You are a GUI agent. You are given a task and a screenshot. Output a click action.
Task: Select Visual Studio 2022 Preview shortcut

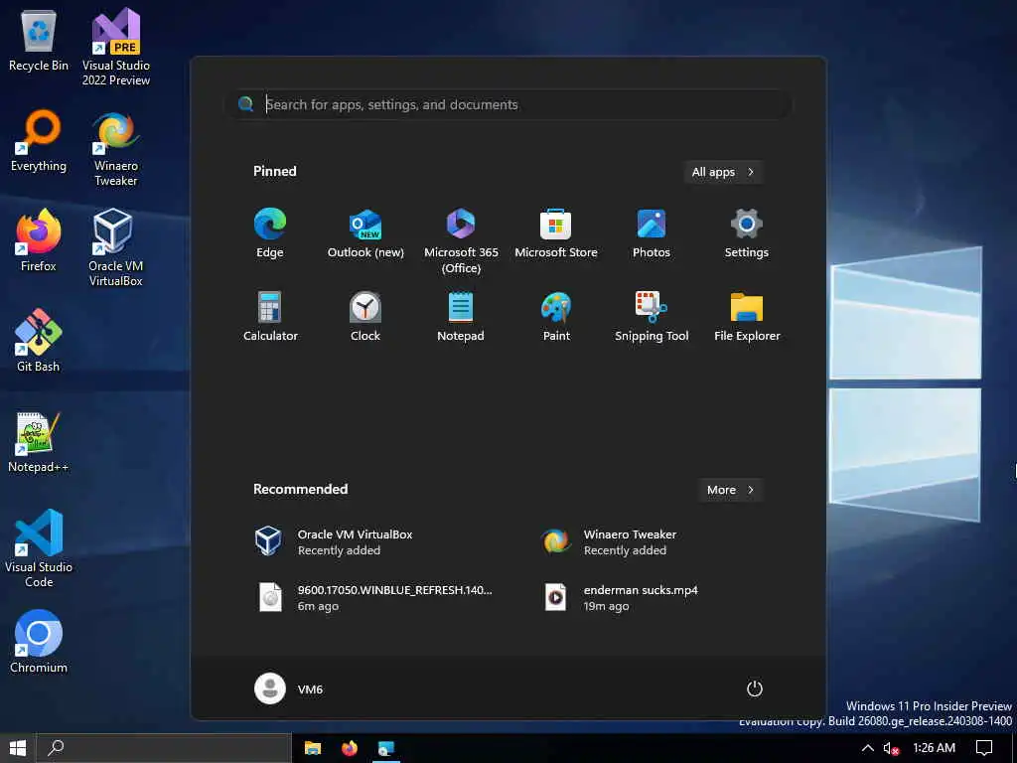click(x=115, y=47)
